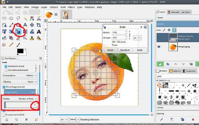Toggle lock alpha channel
Viewport: 199px width, 125px height.
point(174,30)
